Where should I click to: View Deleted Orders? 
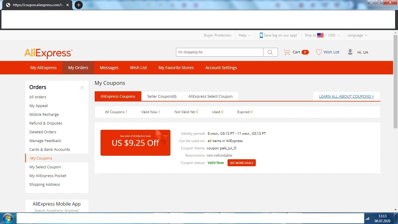coord(43,132)
